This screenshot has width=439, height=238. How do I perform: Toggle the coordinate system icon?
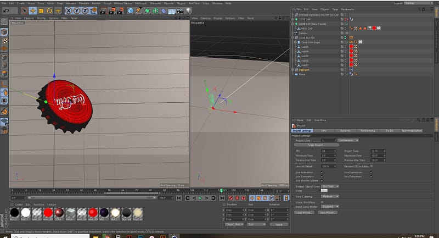point(93,11)
